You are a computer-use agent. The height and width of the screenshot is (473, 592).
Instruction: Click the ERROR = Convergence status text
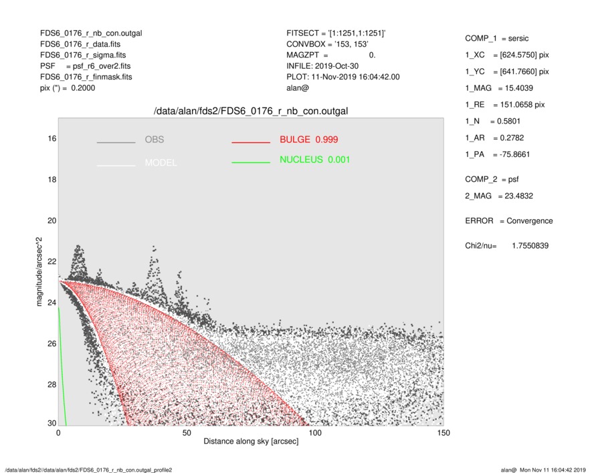[508, 221]
